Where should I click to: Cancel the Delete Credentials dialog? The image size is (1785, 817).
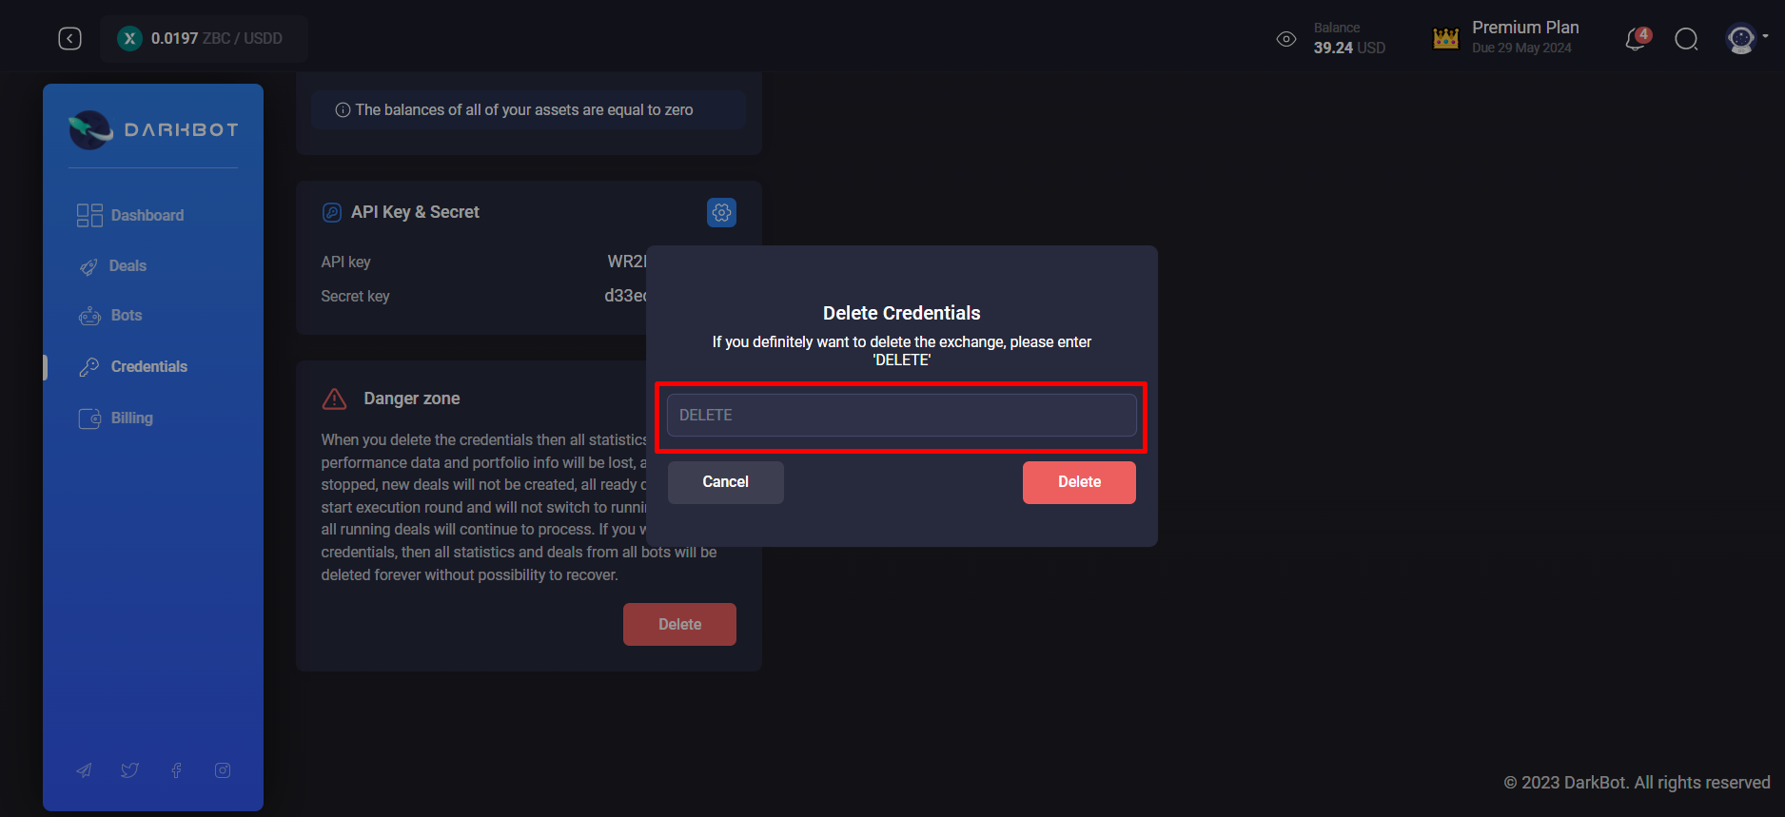coord(725,482)
